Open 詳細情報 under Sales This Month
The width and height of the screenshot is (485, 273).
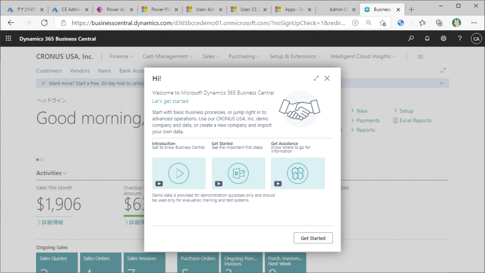(50, 222)
